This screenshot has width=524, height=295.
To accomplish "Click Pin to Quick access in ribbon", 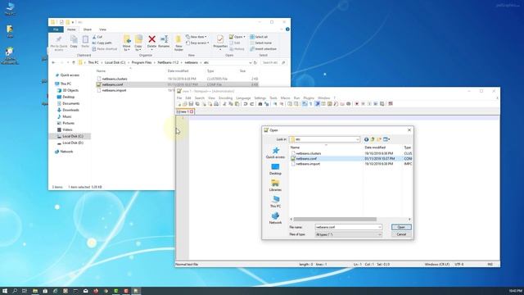I will tap(58, 43).
